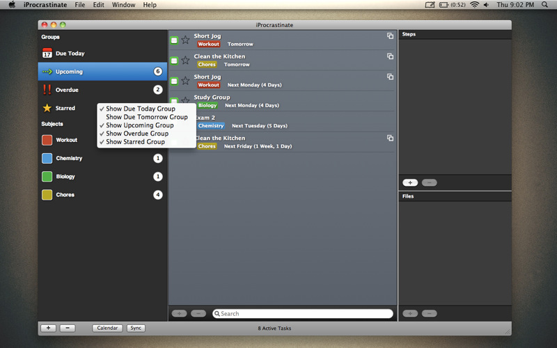Remove a step with the Steps minus button
This screenshot has width=557, height=348.
pos(430,182)
